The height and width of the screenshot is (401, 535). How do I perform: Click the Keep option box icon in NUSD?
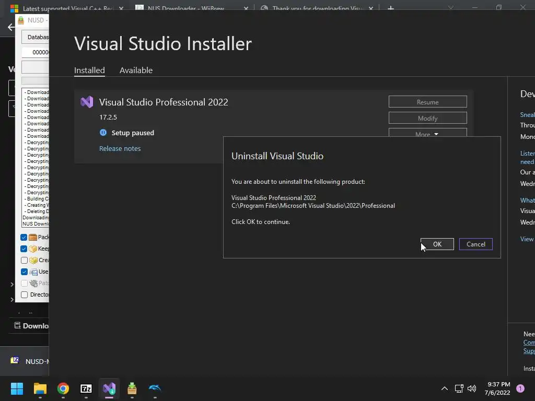pos(33,249)
